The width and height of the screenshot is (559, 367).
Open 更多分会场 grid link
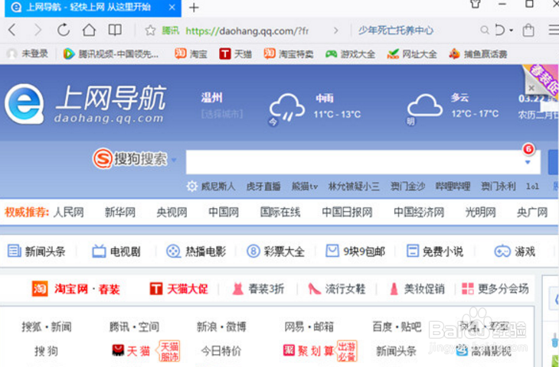click(x=495, y=289)
